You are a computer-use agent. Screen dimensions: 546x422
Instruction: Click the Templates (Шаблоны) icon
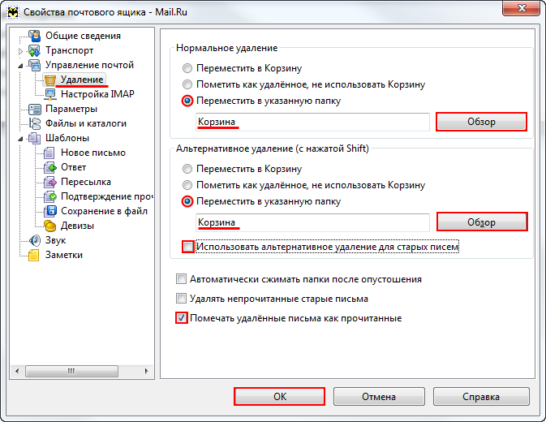pos(34,138)
